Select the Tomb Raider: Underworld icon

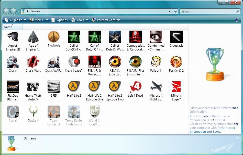click(x=74, y=112)
